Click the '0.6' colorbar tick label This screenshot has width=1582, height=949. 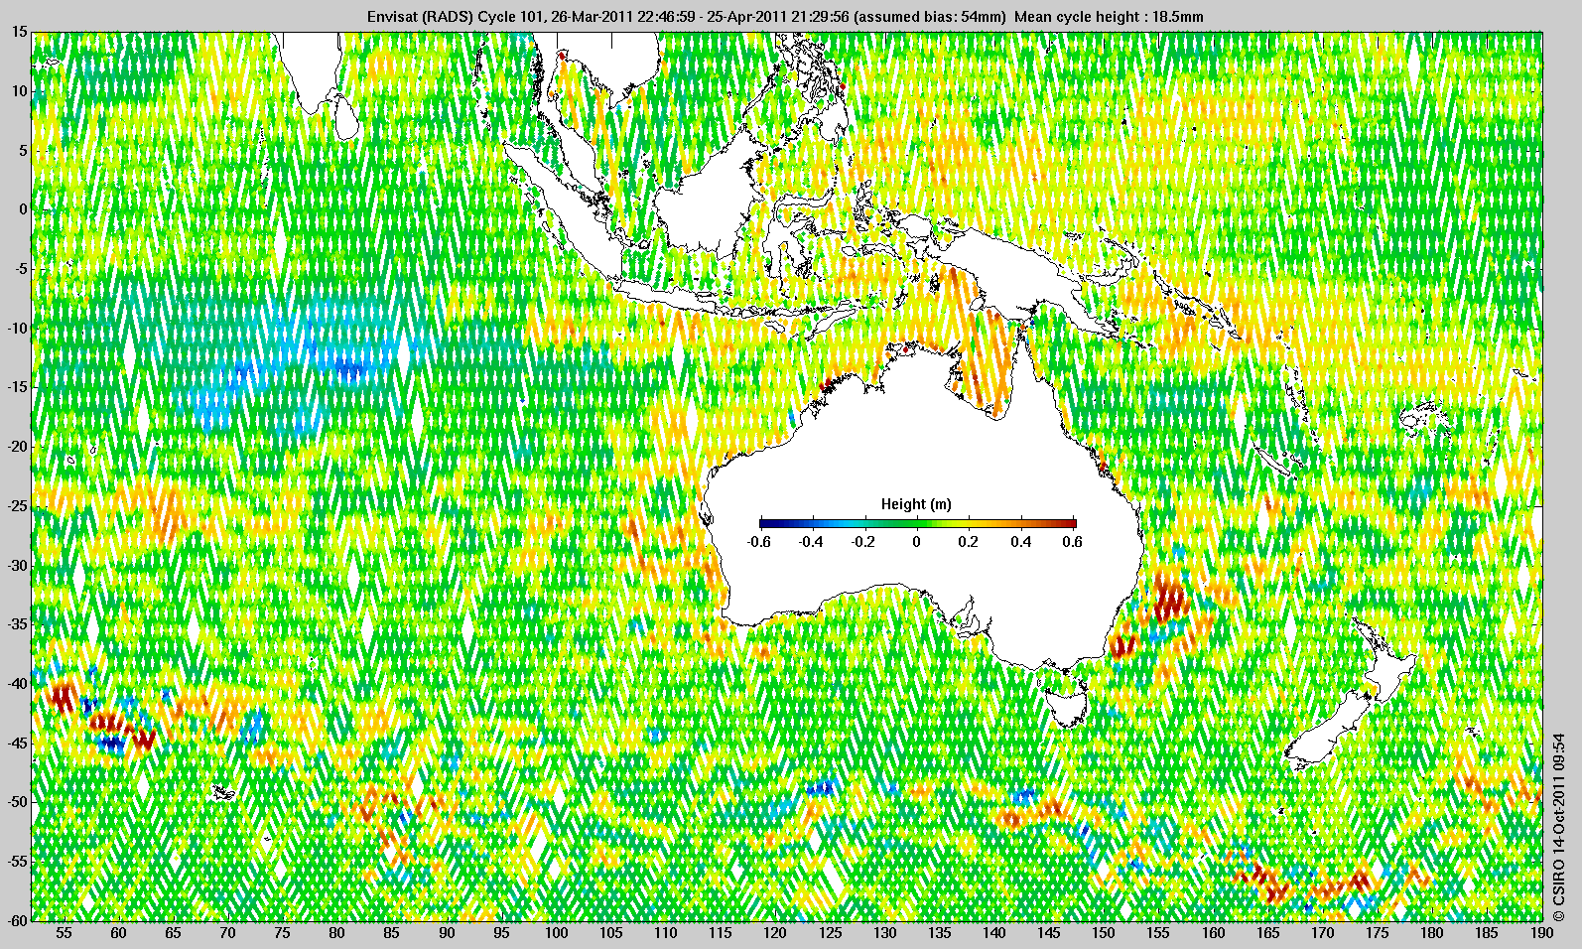[x=1072, y=542]
